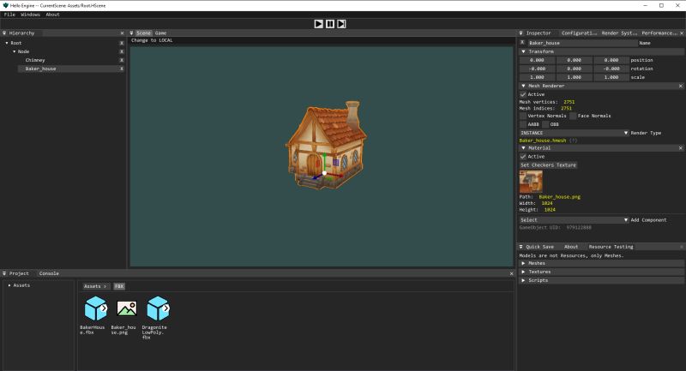Switch to the Configuration tab
This screenshot has width=686, height=371.
[579, 33]
